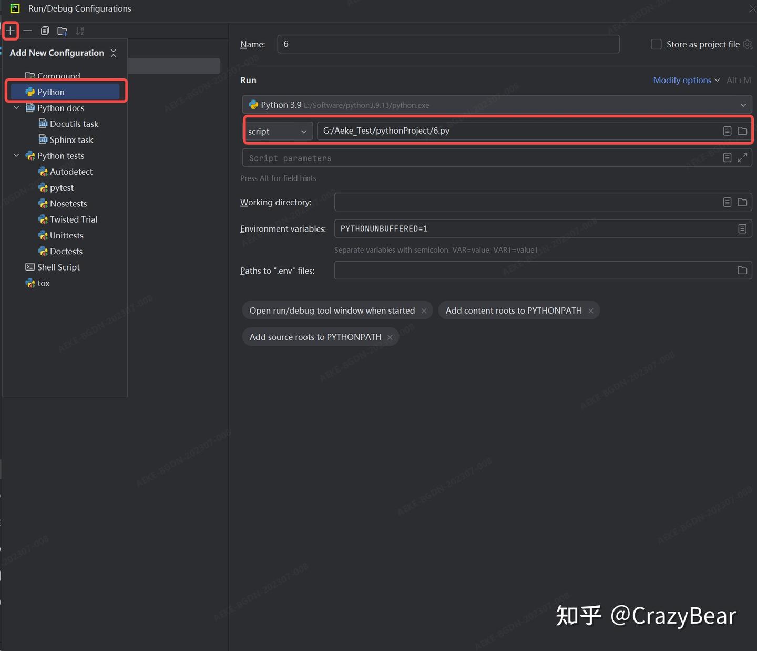The height and width of the screenshot is (651, 757).
Task: Click Insert Macros icon in Script parameters
Action: point(728,157)
